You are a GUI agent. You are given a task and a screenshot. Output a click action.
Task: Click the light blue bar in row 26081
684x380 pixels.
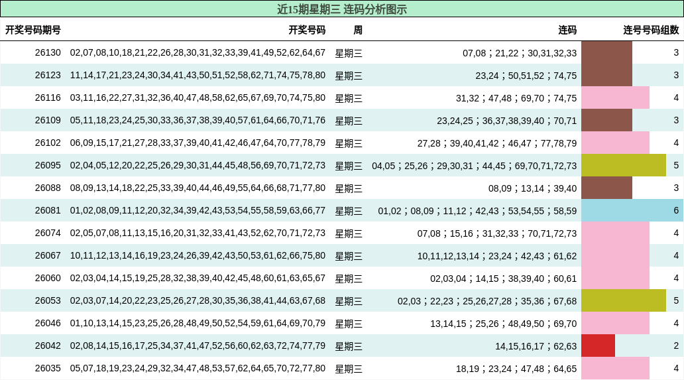(632, 211)
